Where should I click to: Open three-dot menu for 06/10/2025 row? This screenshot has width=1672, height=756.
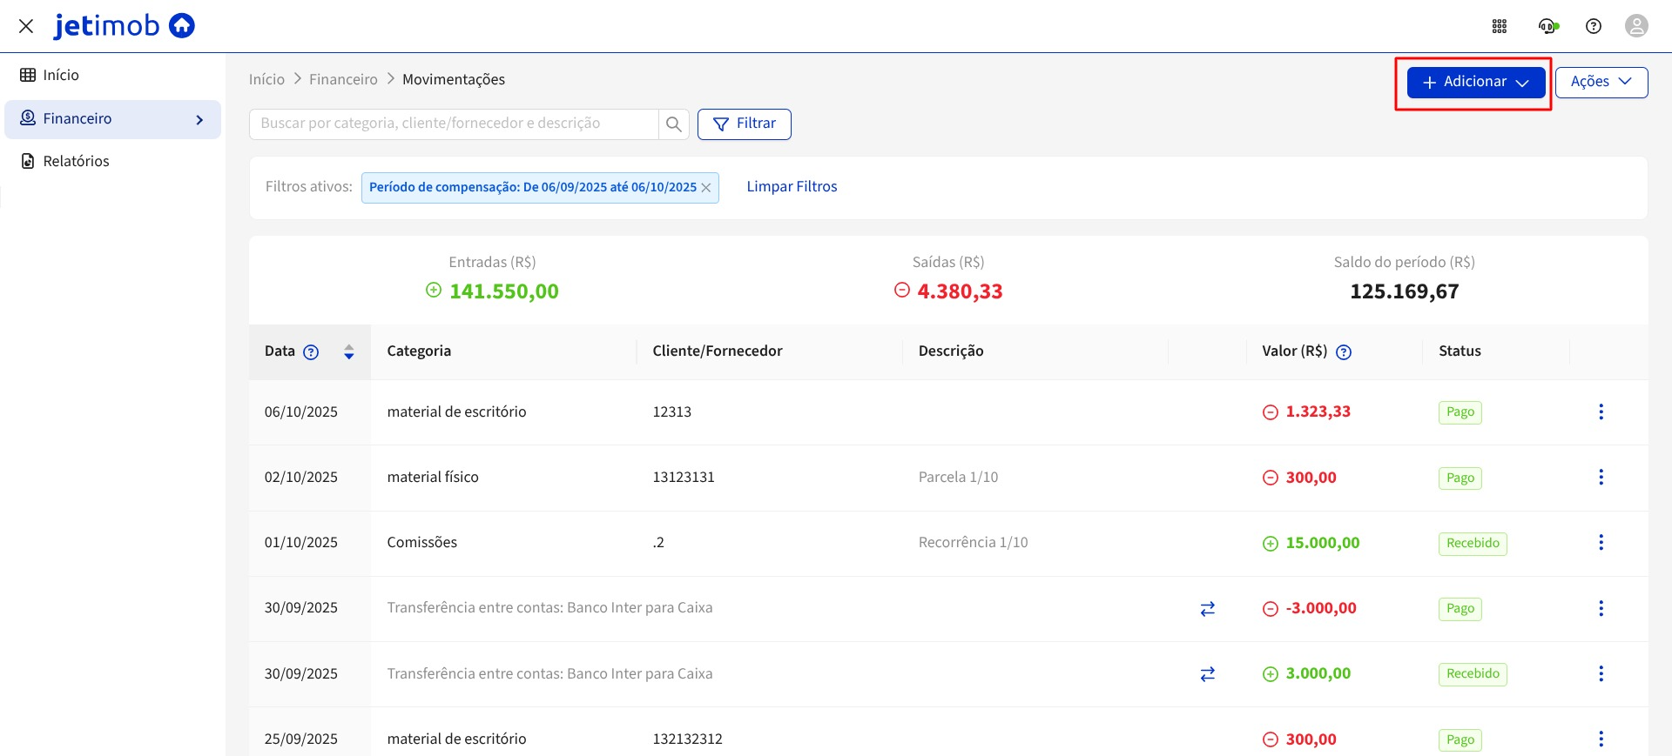click(1601, 412)
